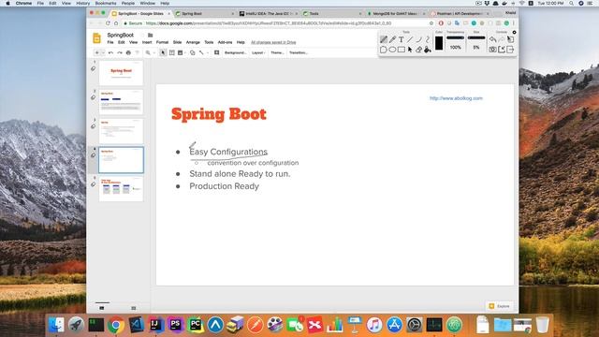Click the SpringBoot document title

pos(121,36)
